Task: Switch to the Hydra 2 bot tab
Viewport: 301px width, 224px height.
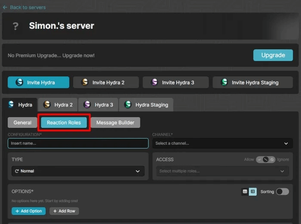Action: [58, 105]
